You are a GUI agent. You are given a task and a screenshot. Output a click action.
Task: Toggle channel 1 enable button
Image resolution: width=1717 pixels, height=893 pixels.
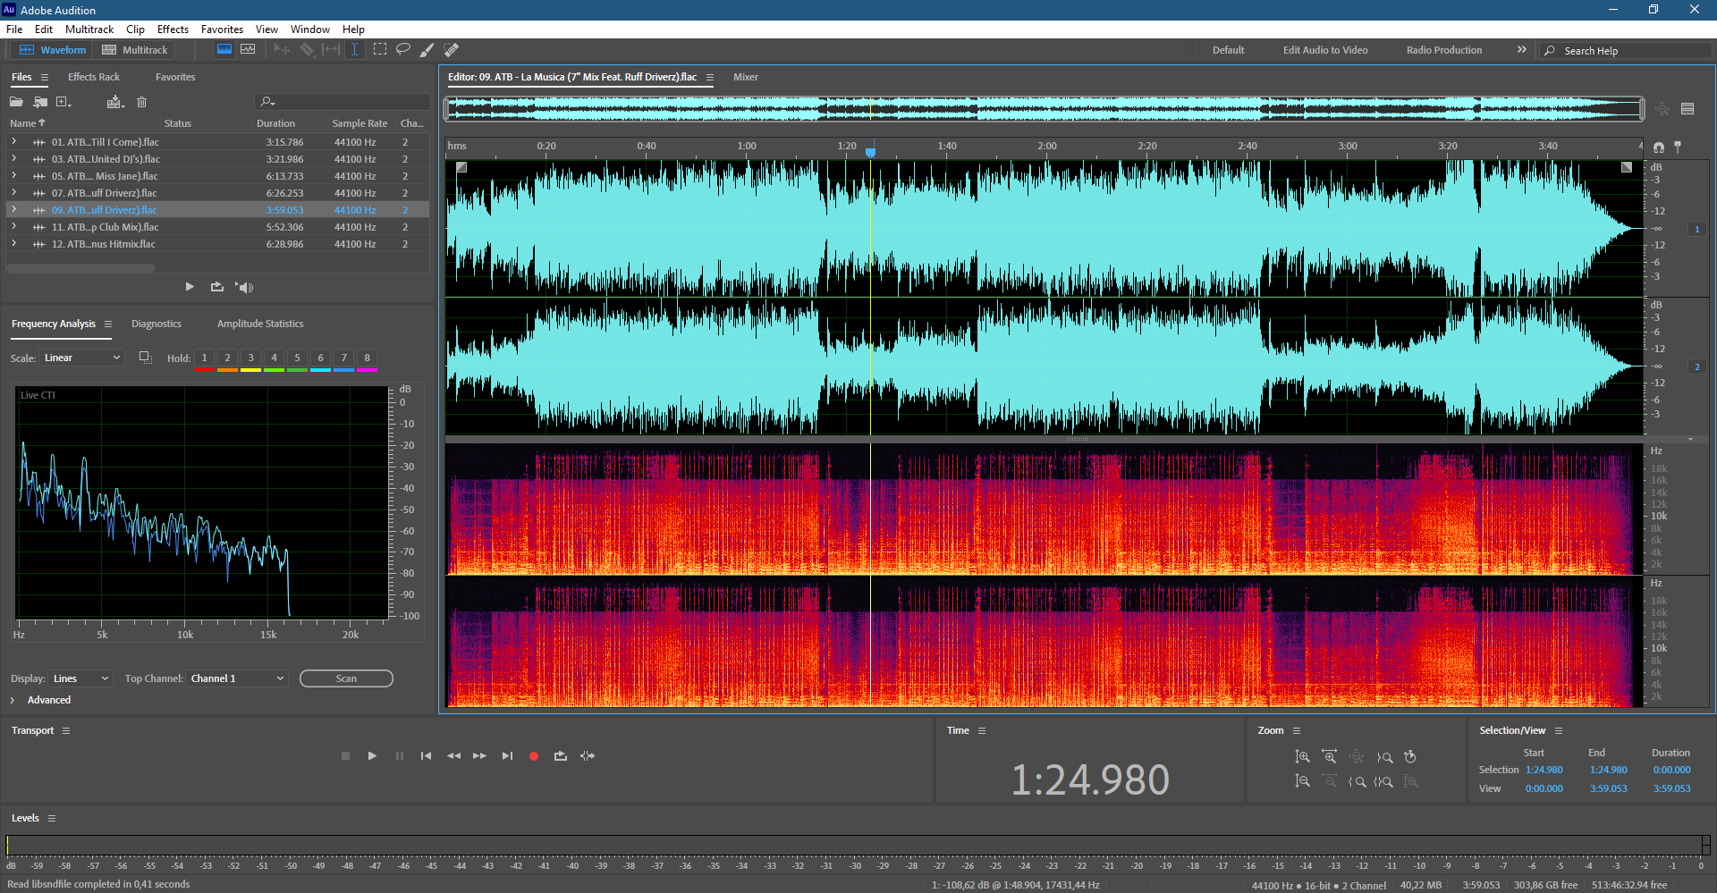[1696, 230]
